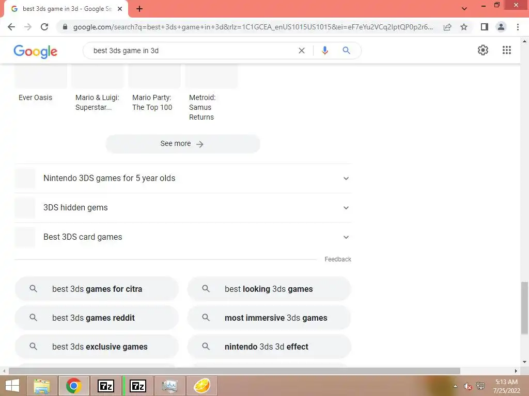Open network tray icon
Viewport: 529px width, 396px height.
coord(480,386)
